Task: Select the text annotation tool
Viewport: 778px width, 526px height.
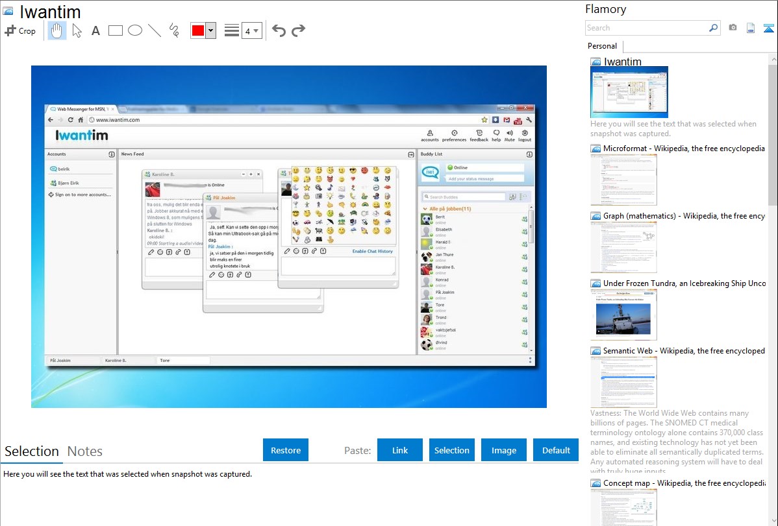Action: click(95, 30)
